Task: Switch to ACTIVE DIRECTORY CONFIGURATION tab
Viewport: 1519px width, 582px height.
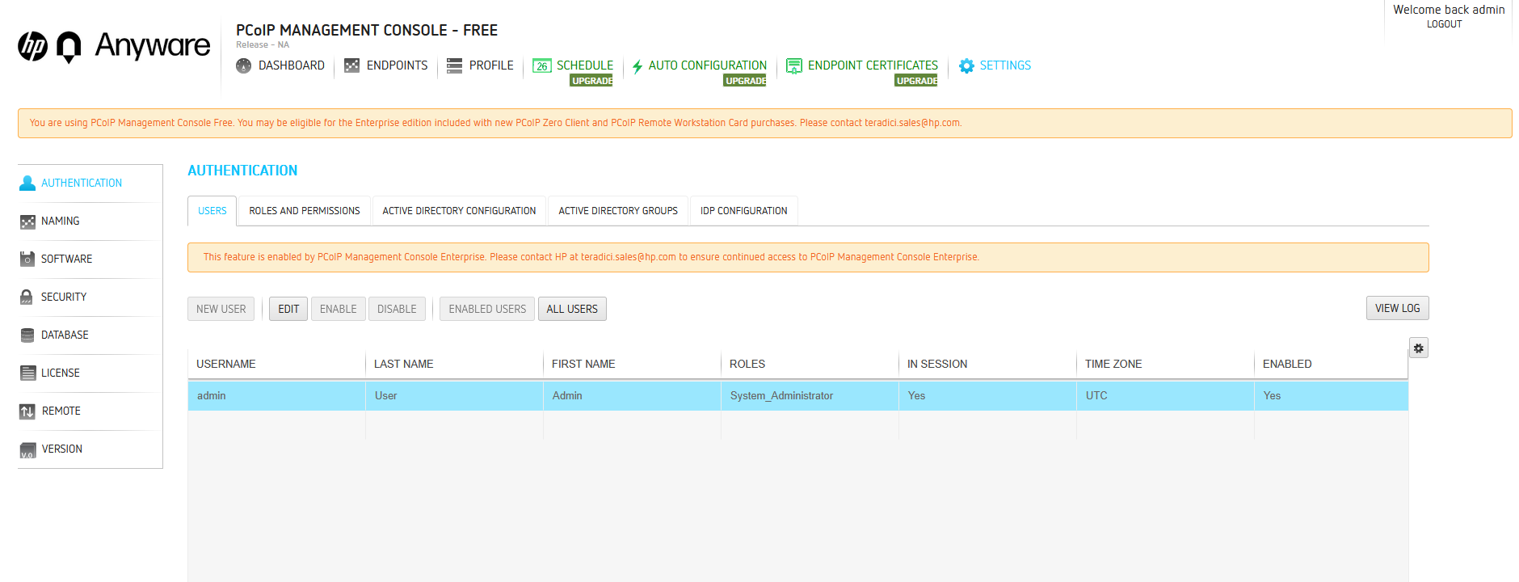Action: click(x=459, y=211)
